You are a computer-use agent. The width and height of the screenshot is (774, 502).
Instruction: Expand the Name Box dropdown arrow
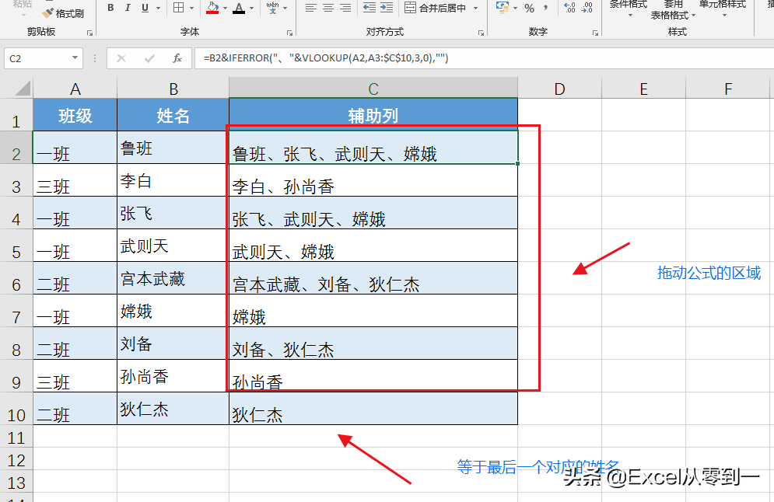click(75, 58)
